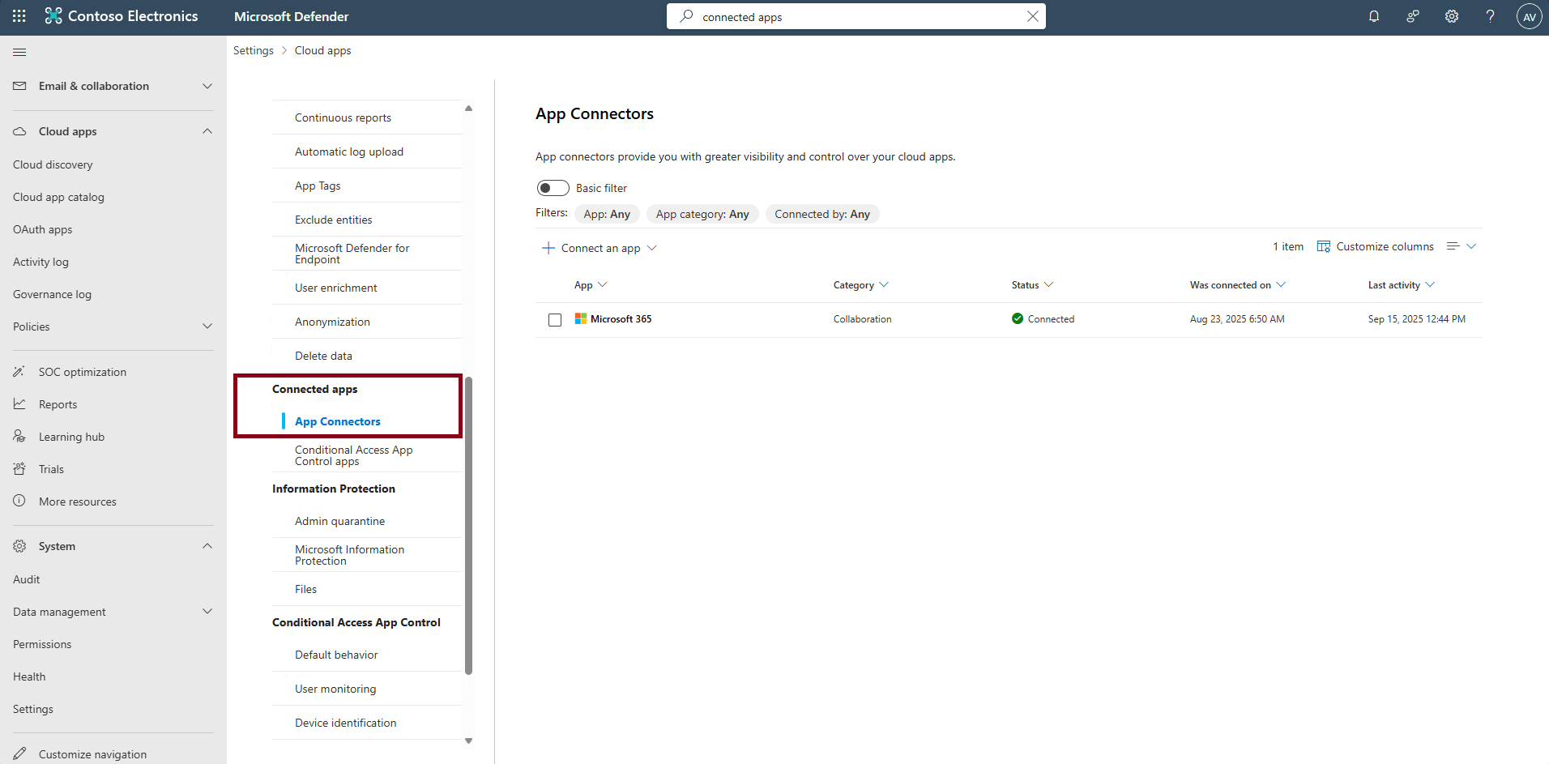Sort by Was connected on column

[1237, 285]
